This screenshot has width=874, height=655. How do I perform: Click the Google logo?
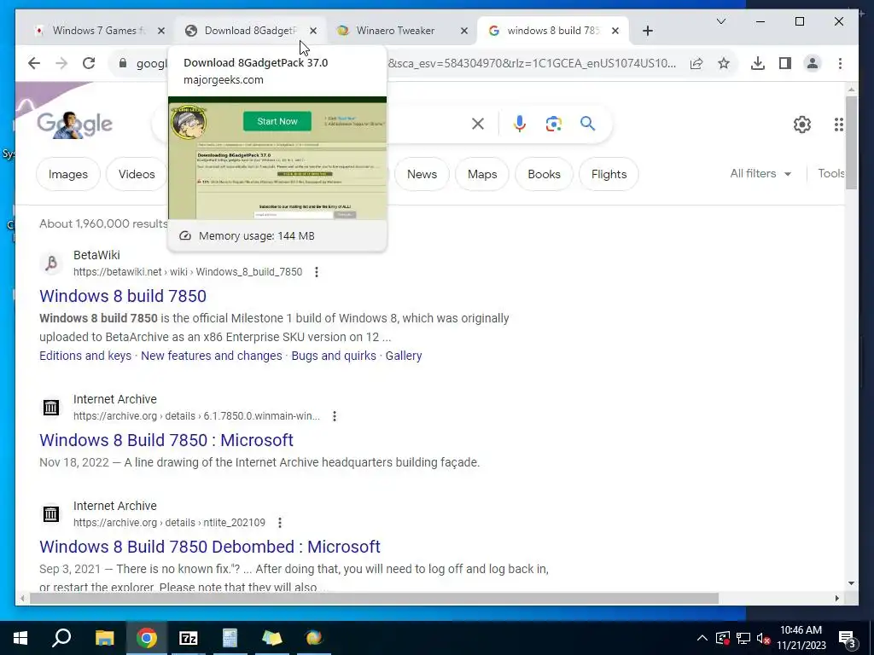(75, 124)
